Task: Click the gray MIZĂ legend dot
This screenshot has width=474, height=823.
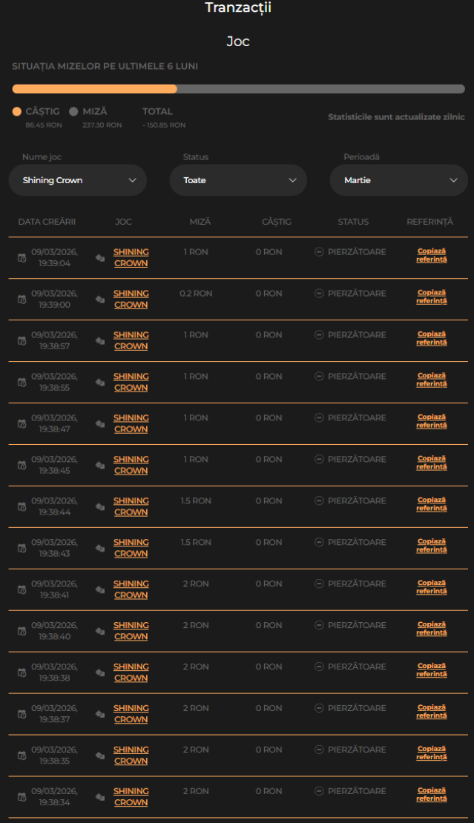Action: [73, 111]
